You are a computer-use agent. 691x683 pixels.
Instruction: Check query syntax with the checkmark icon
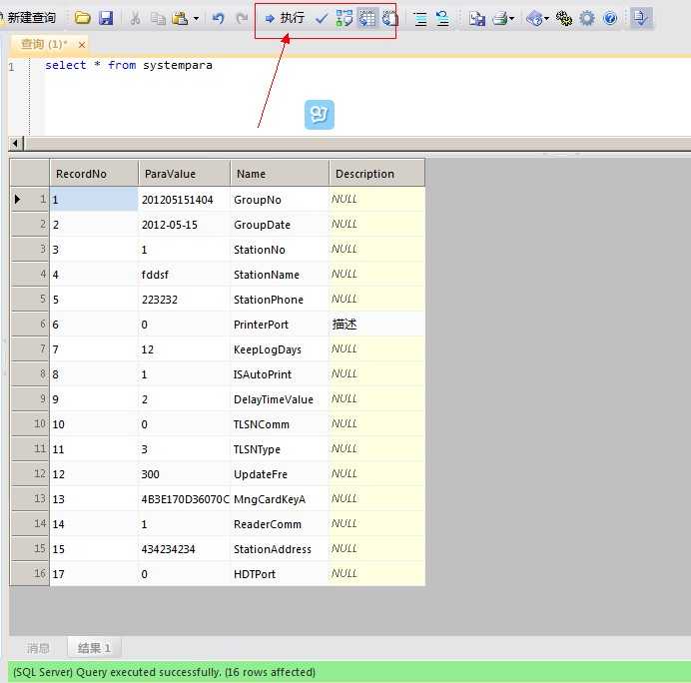pos(322,18)
